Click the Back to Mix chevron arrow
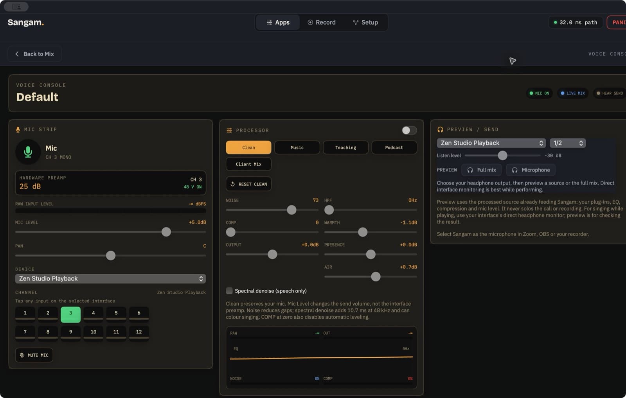 (17, 54)
